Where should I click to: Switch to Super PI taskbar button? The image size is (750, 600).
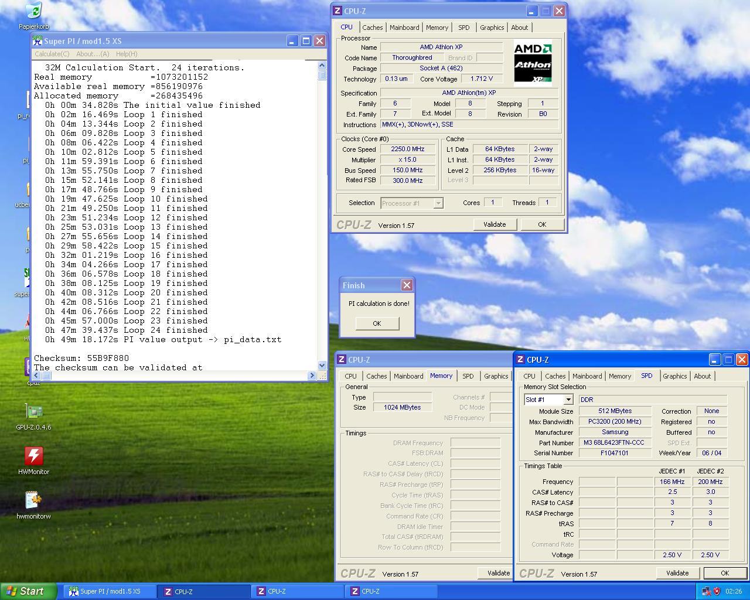pos(110,591)
